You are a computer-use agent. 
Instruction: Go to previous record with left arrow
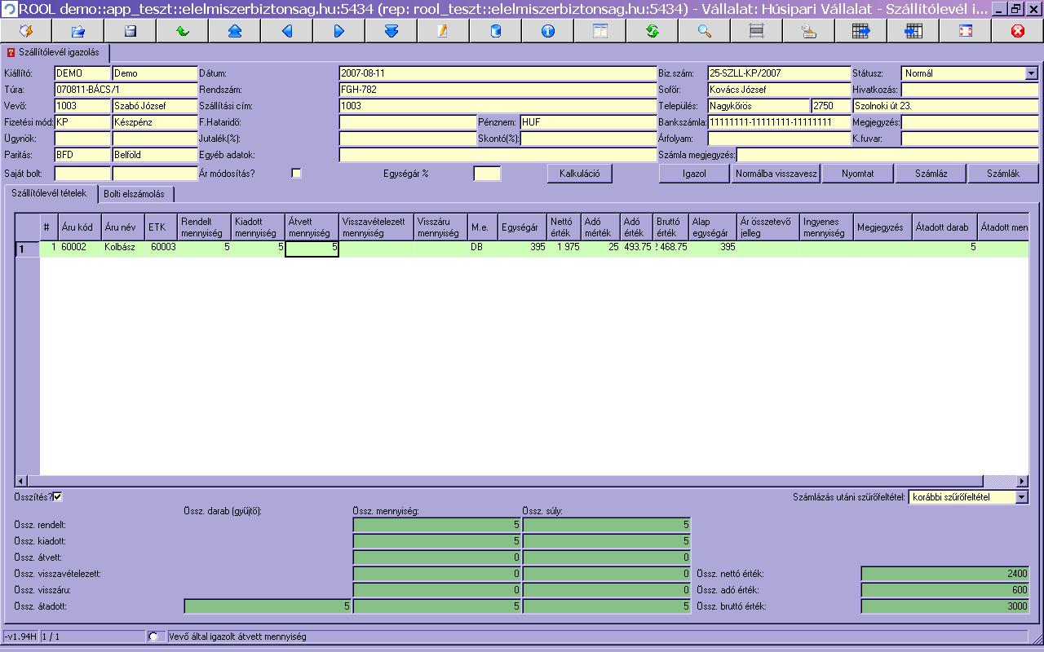(x=287, y=31)
